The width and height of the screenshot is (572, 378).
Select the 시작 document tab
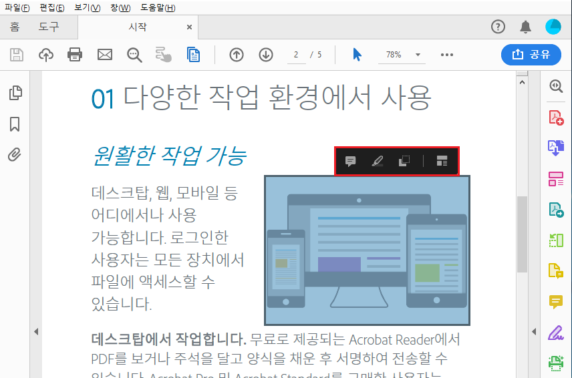point(138,27)
